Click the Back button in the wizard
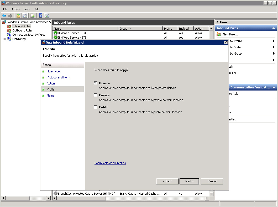The width and height of the screenshot is (278, 207). 167,181
